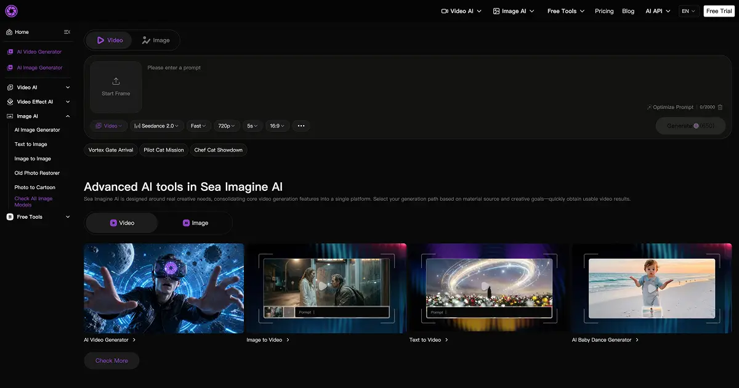
Task: Click the Generate button
Action: [x=690, y=126]
